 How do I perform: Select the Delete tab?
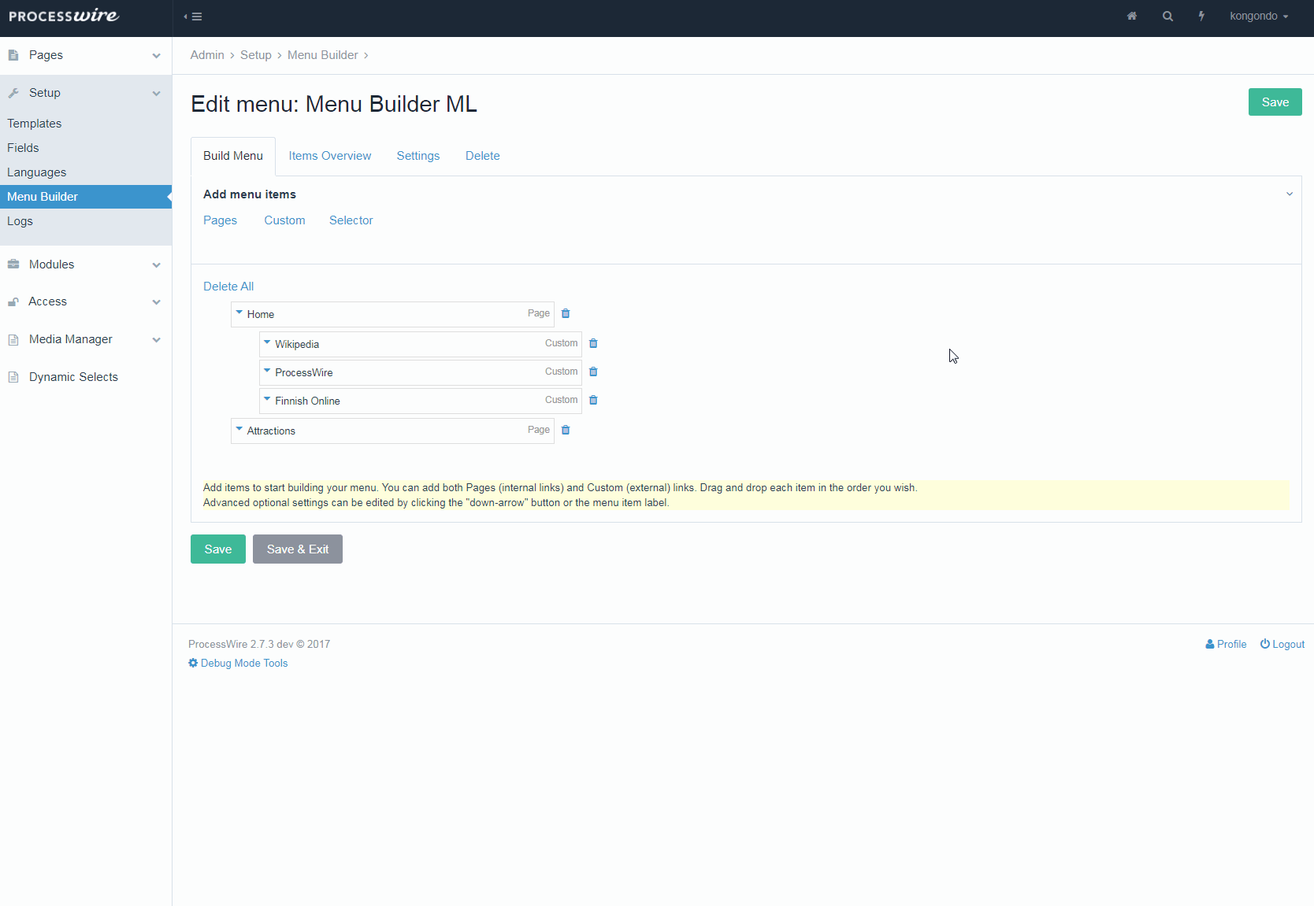(482, 155)
